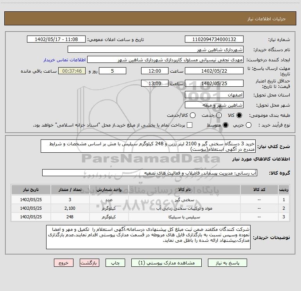Screen dimensions: 301x291
Task: Click the date cell 1402/05/25 in row 1
Action: click(31, 200)
